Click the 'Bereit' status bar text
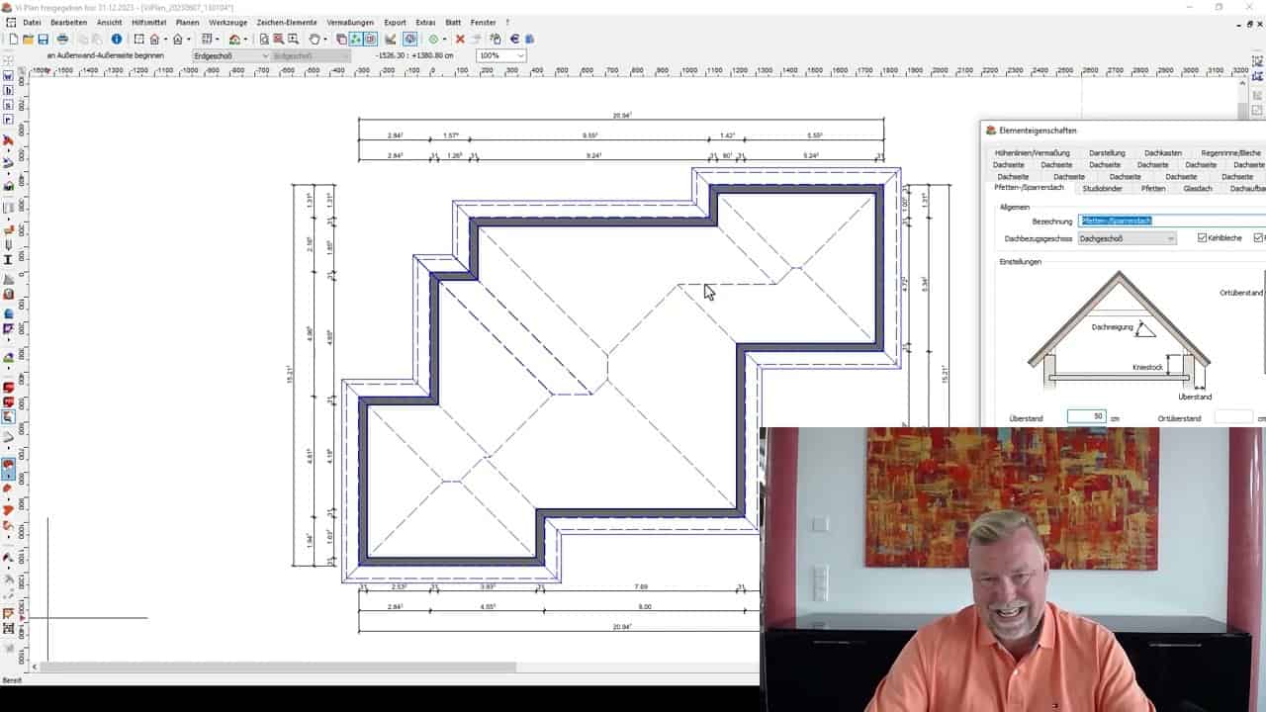Image resolution: width=1266 pixels, height=712 pixels. coord(12,680)
